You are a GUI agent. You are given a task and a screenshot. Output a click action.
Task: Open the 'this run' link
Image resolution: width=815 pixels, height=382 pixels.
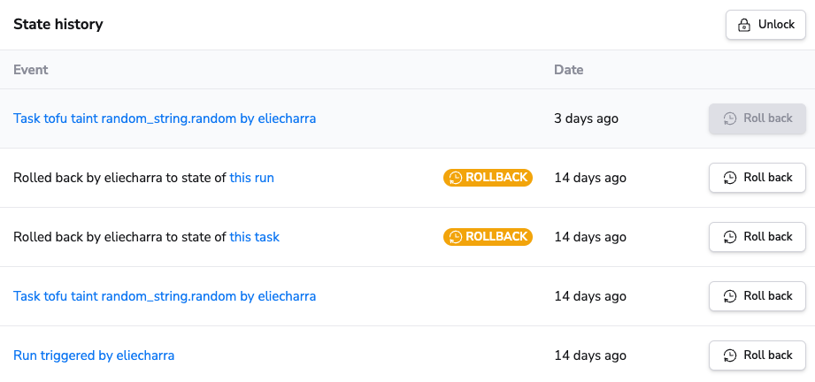[x=251, y=178]
